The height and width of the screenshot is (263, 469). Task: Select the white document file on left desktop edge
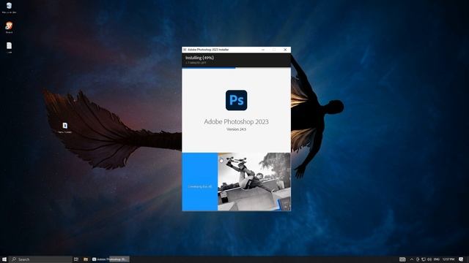9,47
